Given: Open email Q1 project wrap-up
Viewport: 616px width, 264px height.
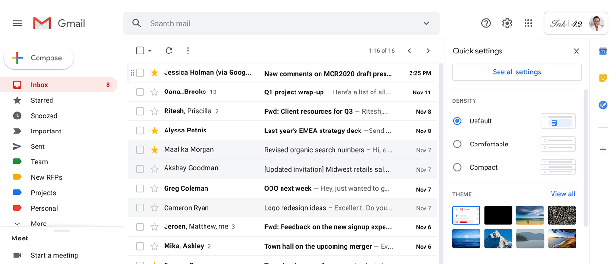Looking at the screenshot, I should 282,92.
